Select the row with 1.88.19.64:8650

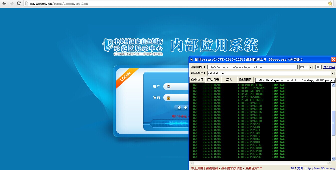coord(239,139)
